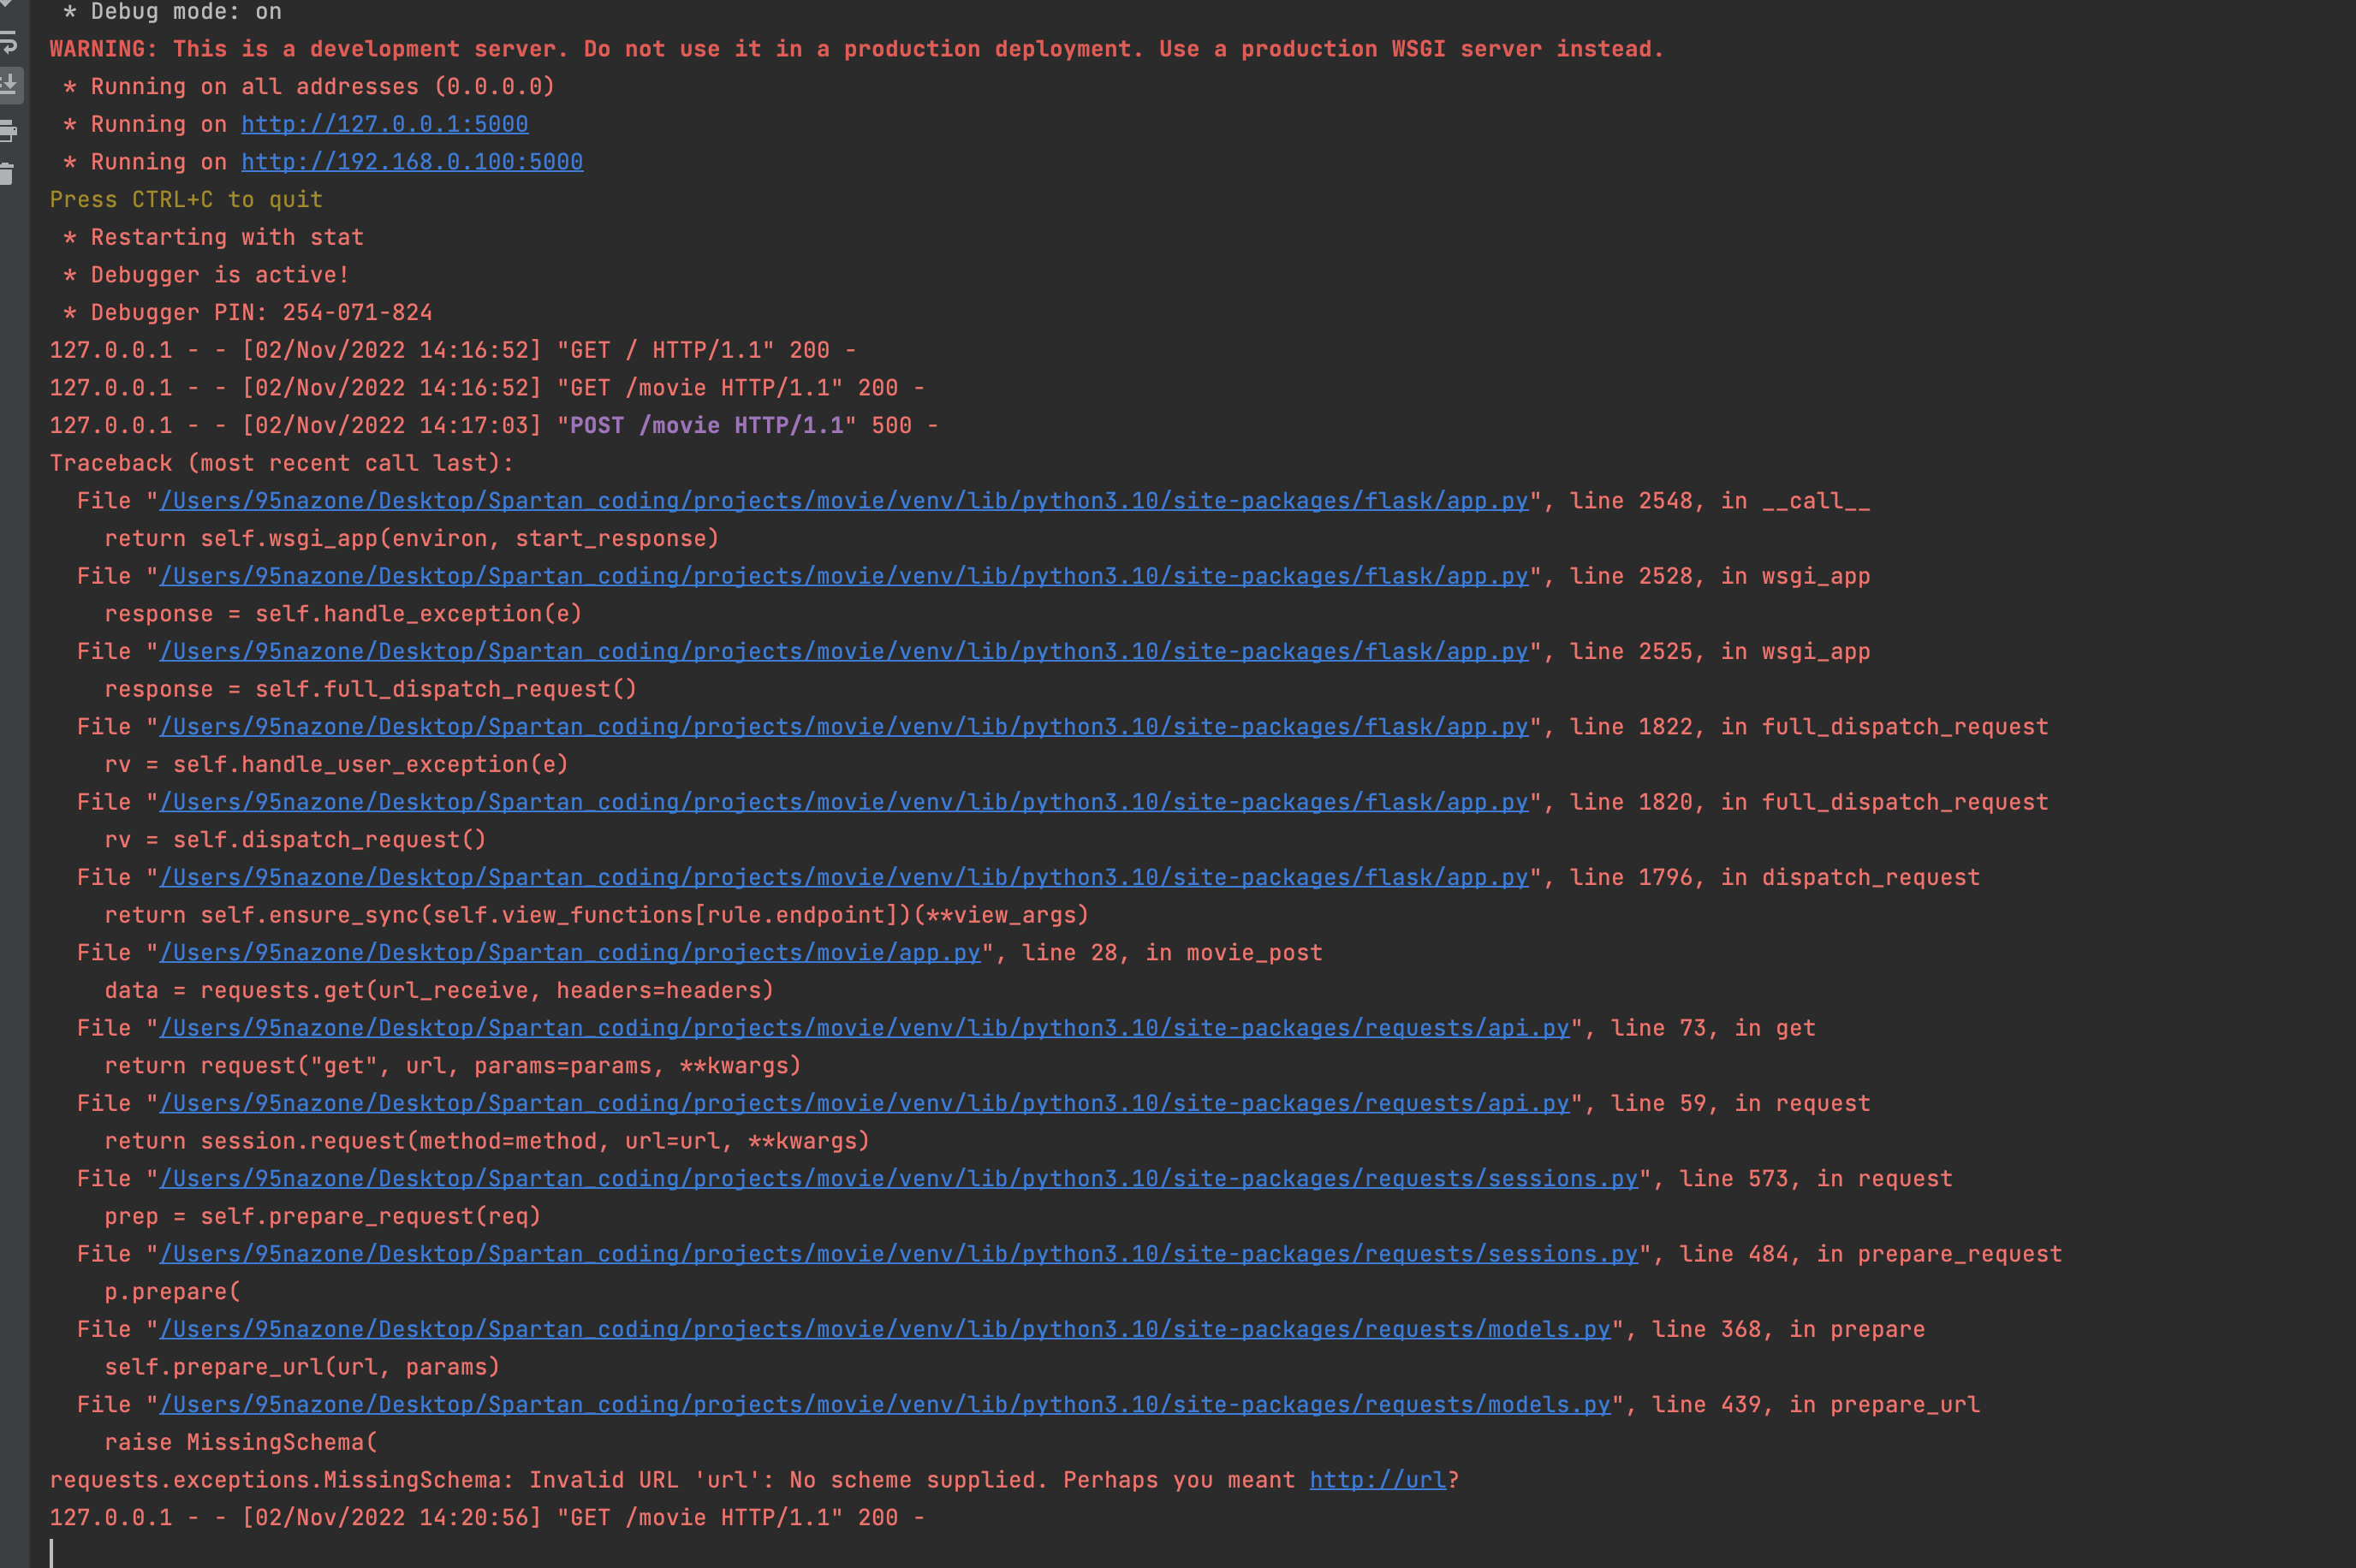Open requests/api.py link for line 59
The width and height of the screenshot is (2356, 1568).
865,1104
